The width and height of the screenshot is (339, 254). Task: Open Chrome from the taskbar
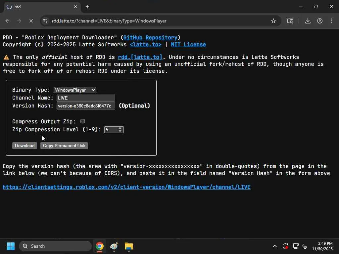click(99, 246)
